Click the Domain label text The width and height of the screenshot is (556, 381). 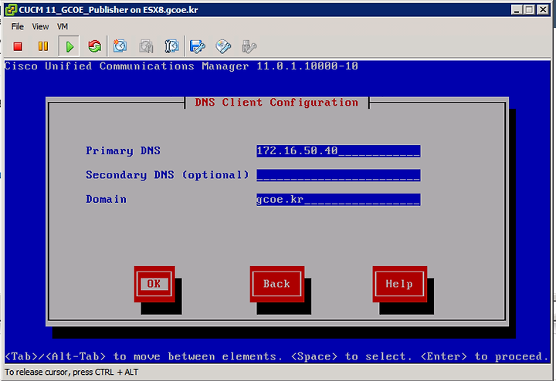106,199
